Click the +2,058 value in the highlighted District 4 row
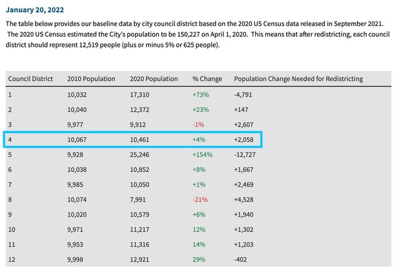402x275 pixels. 245,140
